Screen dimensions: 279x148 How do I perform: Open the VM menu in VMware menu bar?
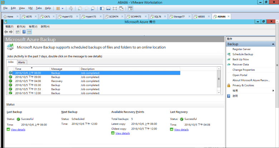[30, 8]
